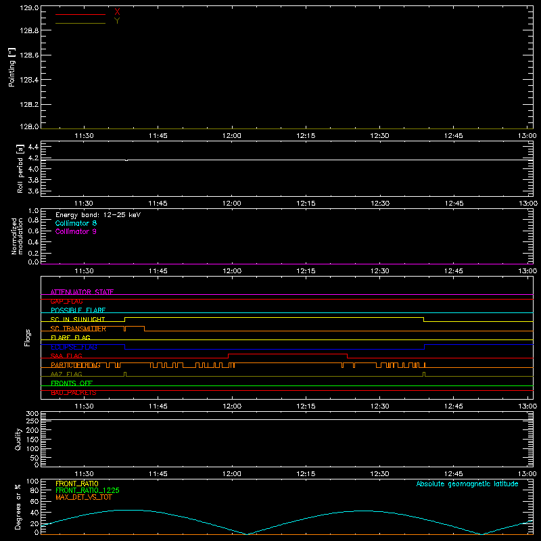Click the SAA_FLAG label
Viewport: 541px width, 541px height.
[x=66, y=356]
